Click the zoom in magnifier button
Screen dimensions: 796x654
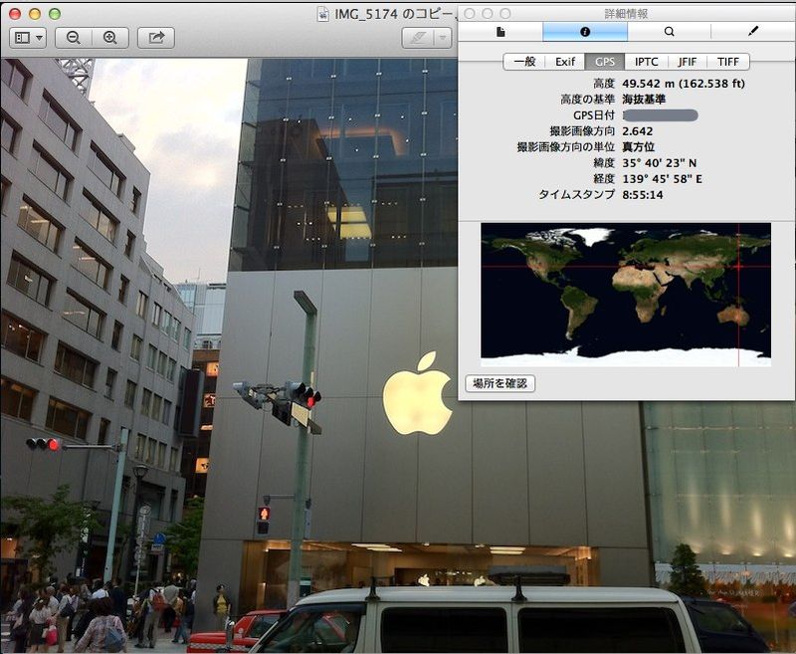[110, 38]
